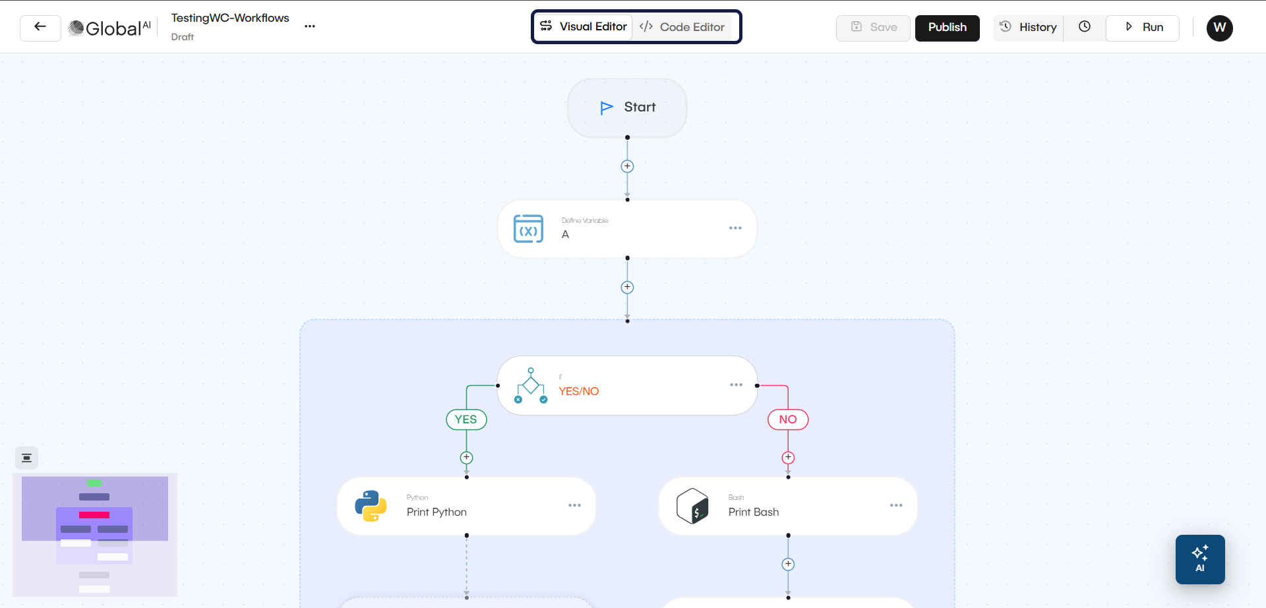1266x608 pixels.
Task: Publish the workflow
Action: pos(947,28)
